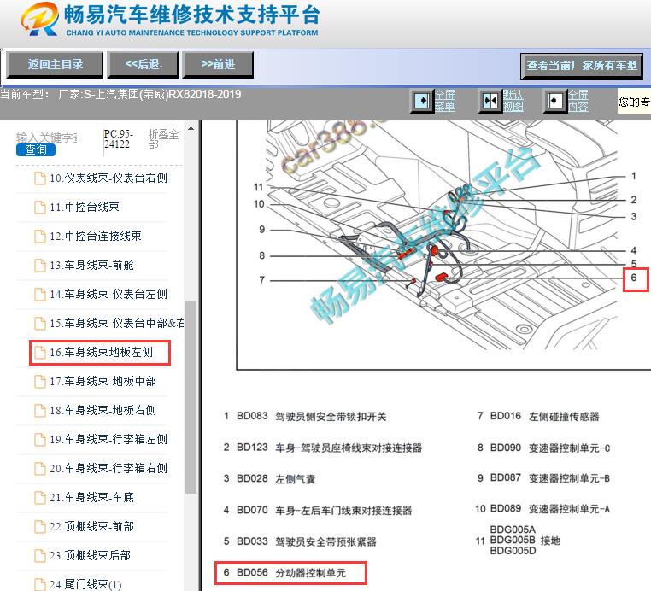Open 17.车身线束-地板中部 item
Viewport: 651px width, 591px height.
[x=103, y=382]
